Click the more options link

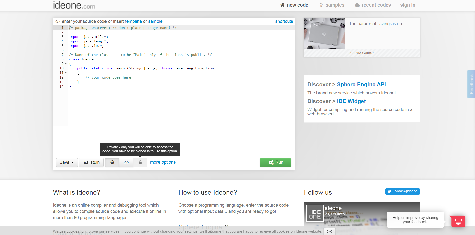[x=163, y=162]
